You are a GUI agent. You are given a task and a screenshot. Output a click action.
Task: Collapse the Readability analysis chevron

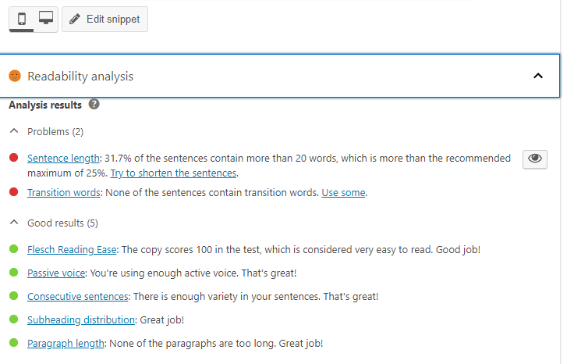point(538,76)
